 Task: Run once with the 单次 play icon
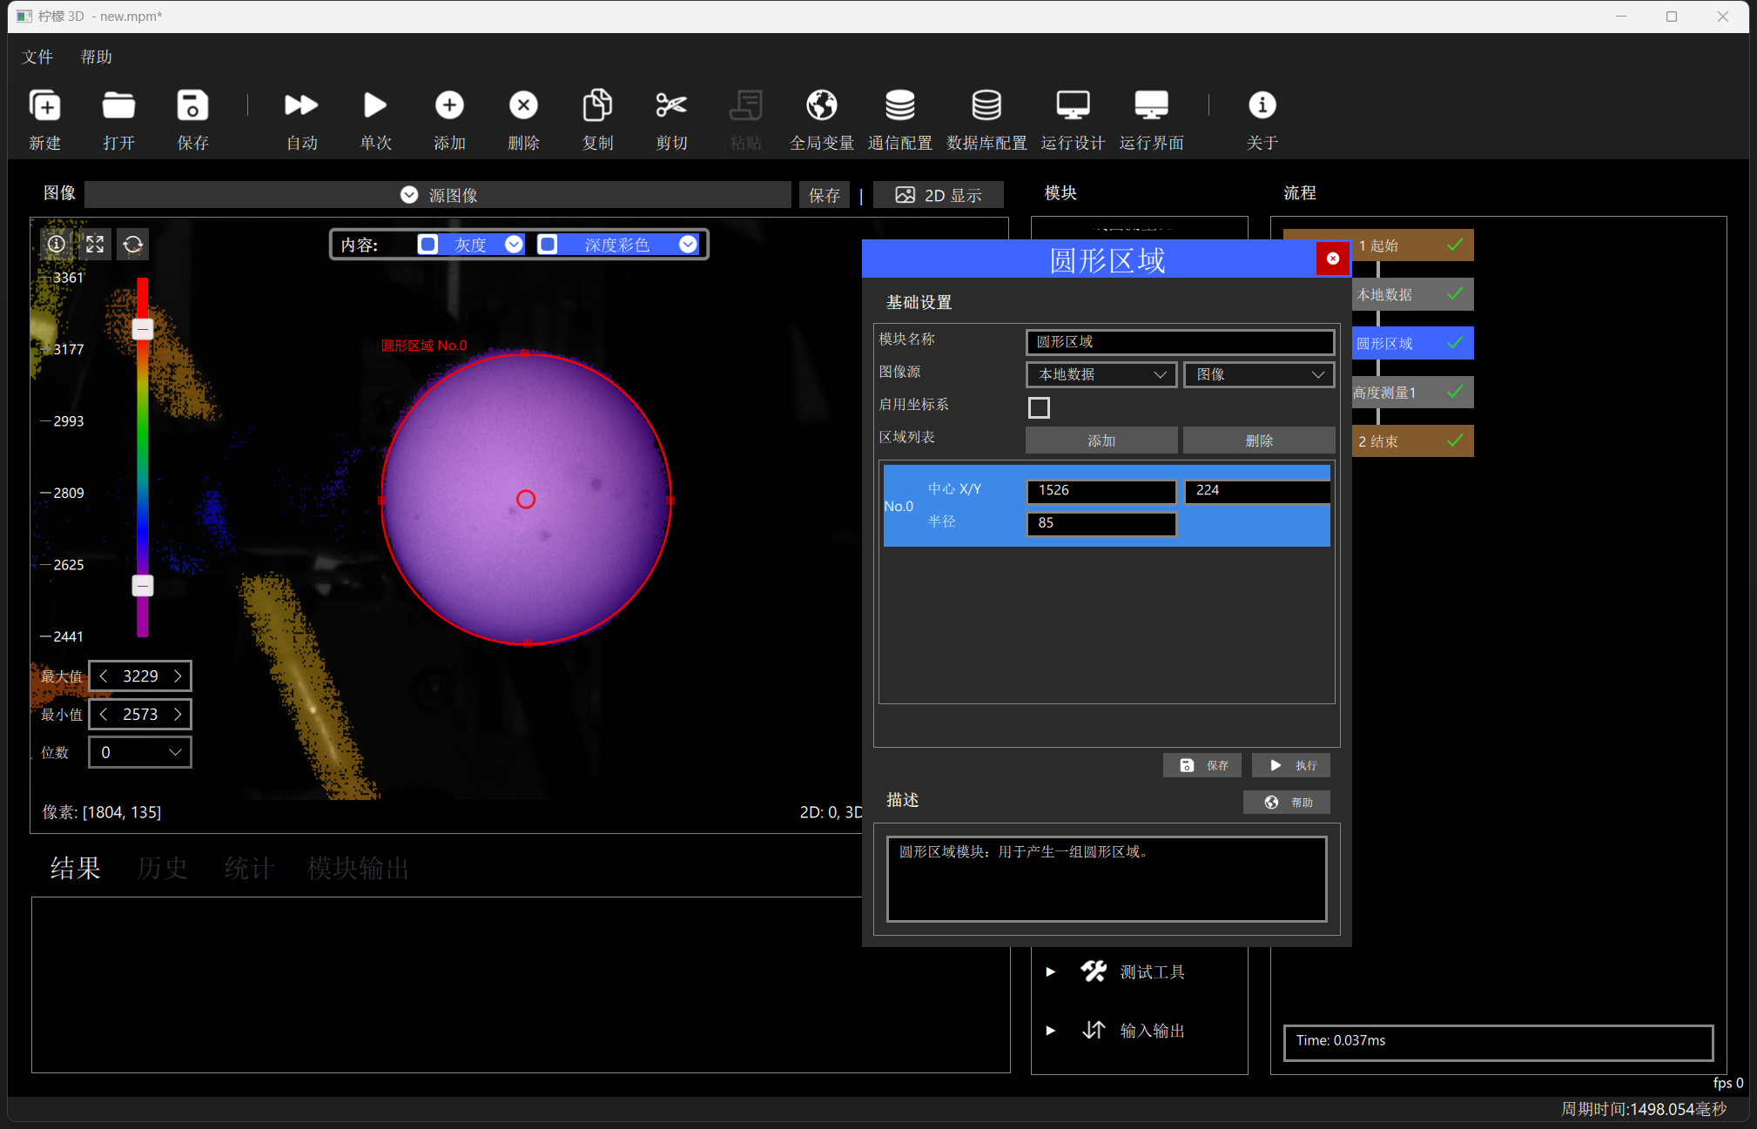375,105
